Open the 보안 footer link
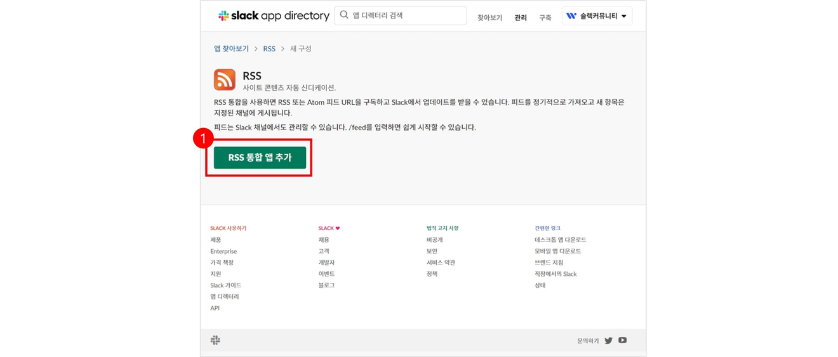The image size is (838, 357). point(432,251)
